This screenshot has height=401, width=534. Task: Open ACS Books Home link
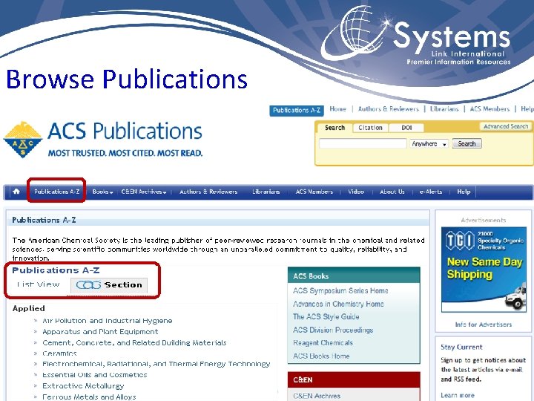[x=321, y=356]
